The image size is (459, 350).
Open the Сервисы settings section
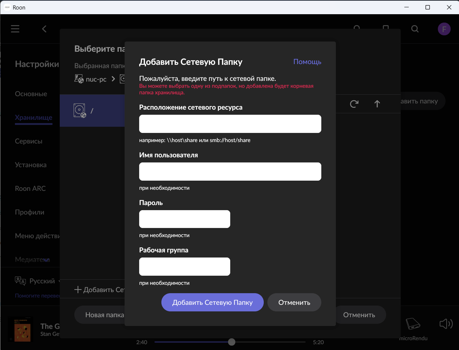[28, 141]
